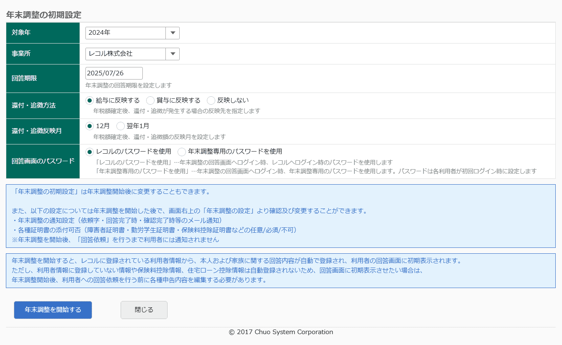Click the 回答期限 row label
Viewport: 562px width, 345px height.
point(24,78)
